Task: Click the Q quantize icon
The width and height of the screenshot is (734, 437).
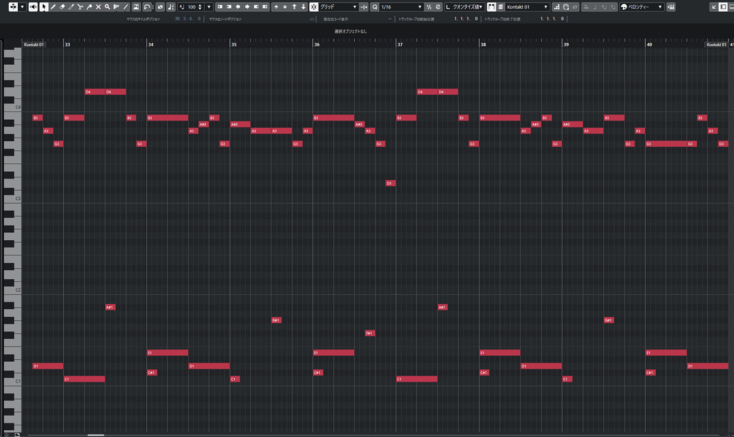Action: (374, 7)
